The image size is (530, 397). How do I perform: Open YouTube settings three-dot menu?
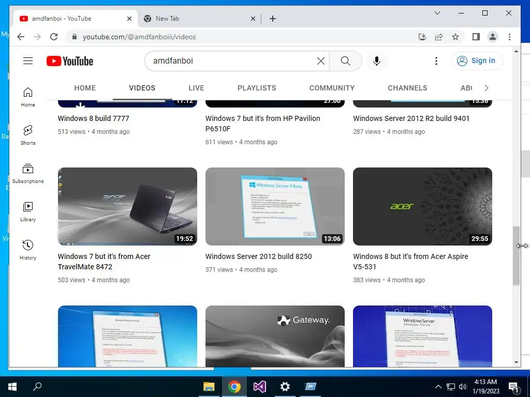(436, 61)
